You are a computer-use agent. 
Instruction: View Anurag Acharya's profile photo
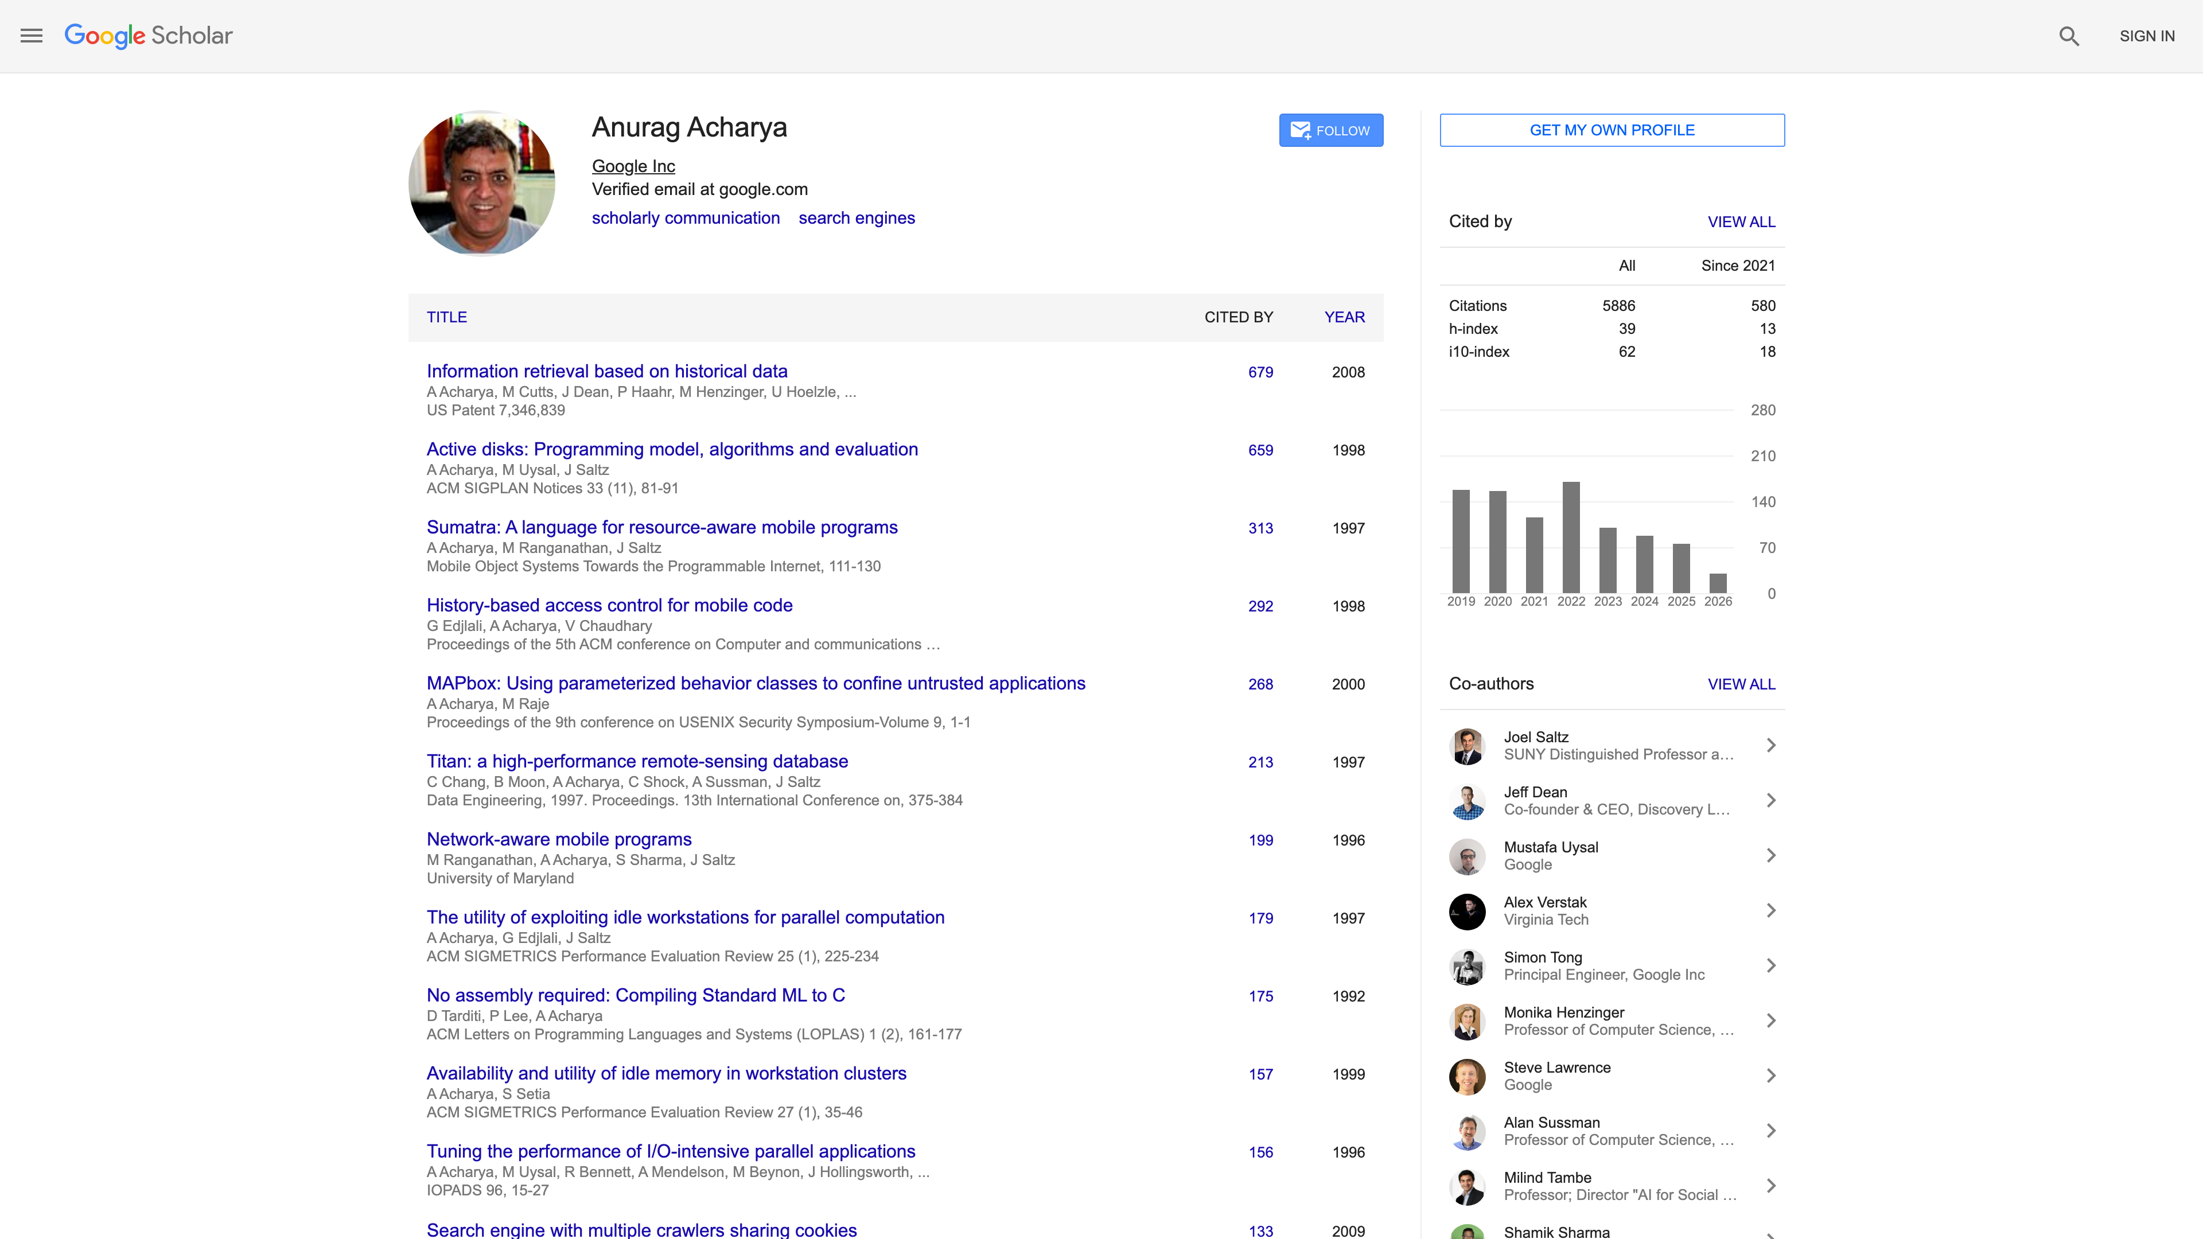coord(482,183)
